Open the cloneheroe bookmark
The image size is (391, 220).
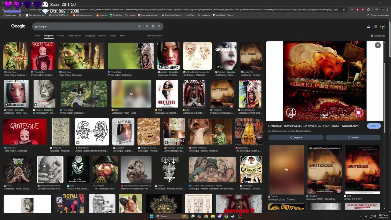click(x=203, y=15)
